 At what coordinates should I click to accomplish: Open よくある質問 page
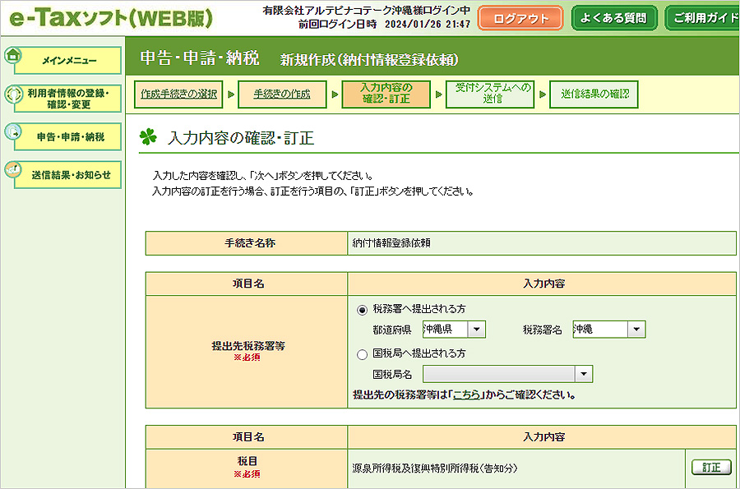pos(615,16)
